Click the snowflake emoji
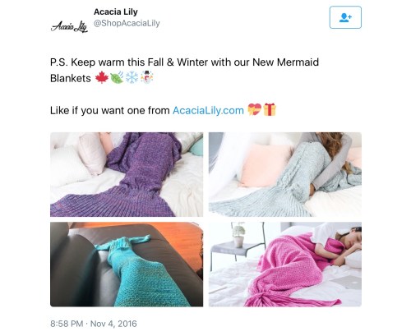Viewport: 411px width, 336px height. point(132,78)
